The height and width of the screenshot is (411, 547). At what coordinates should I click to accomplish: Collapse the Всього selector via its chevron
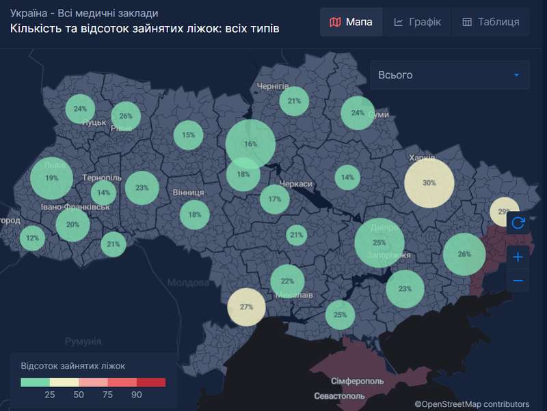pyautogui.click(x=518, y=75)
